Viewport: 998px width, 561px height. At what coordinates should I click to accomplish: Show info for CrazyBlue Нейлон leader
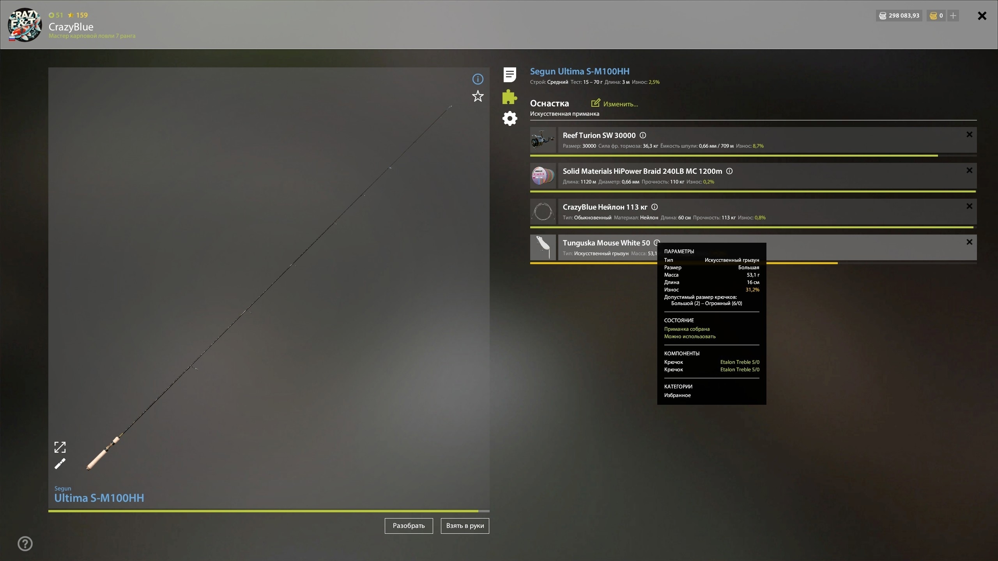(x=655, y=207)
